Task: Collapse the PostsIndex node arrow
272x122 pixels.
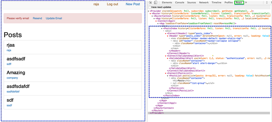Action: [162, 28]
